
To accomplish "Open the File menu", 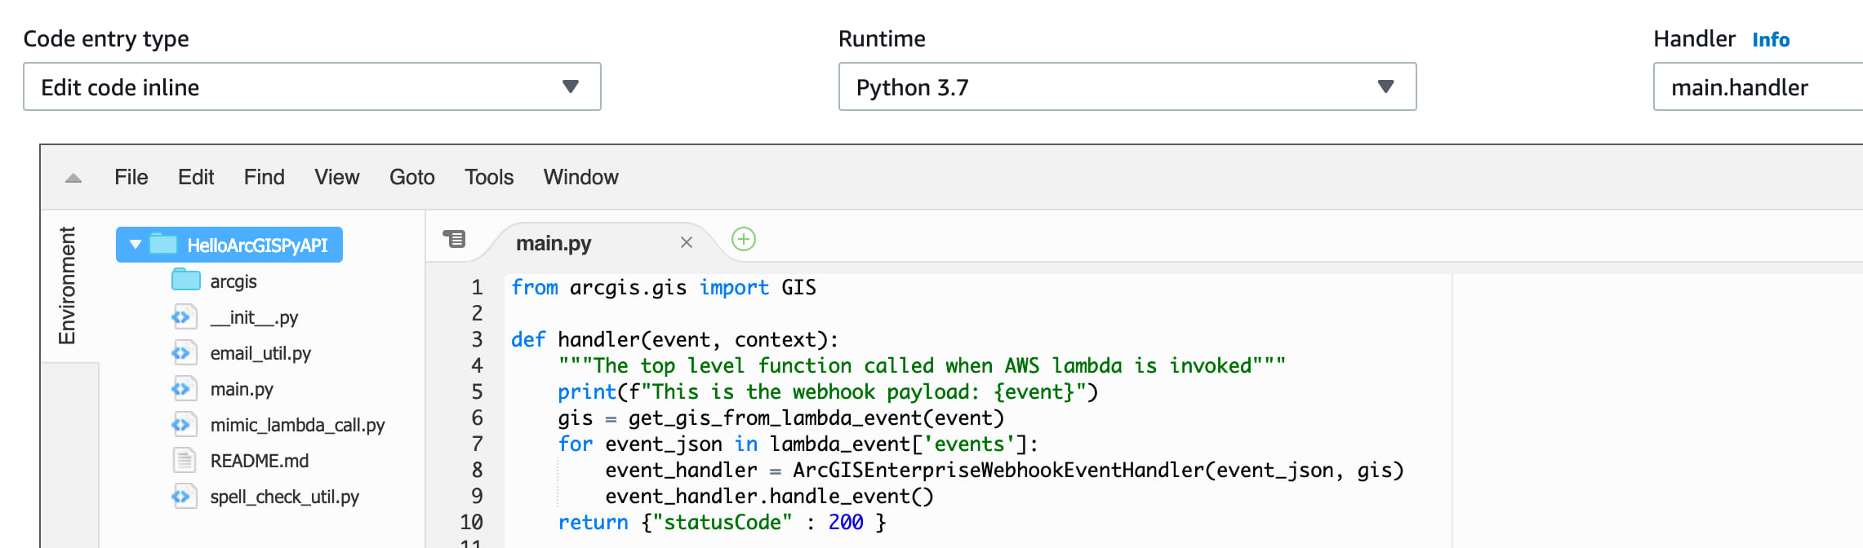I will [131, 177].
